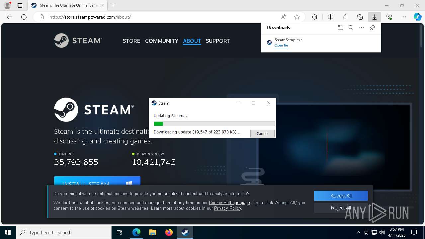View site information lock icon
425x239 pixels.
pos(42,17)
